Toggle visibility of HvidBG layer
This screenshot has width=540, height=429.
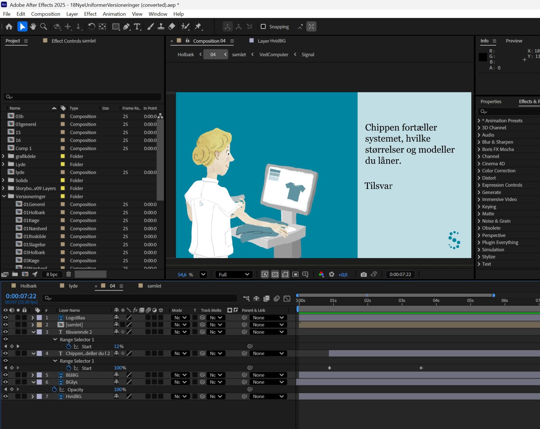[x=5, y=396]
